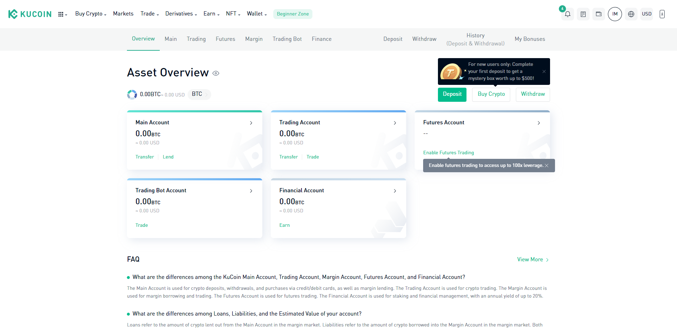
Task: Go to Markets page
Action: pyautogui.click(x=123, y=14)
